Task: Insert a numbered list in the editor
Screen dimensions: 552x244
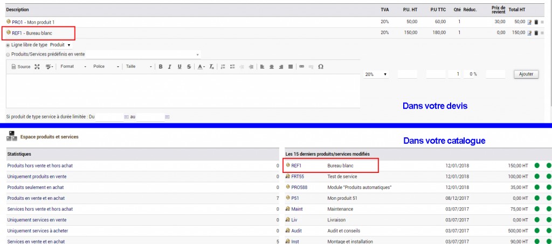Action: tap(223, 67)
